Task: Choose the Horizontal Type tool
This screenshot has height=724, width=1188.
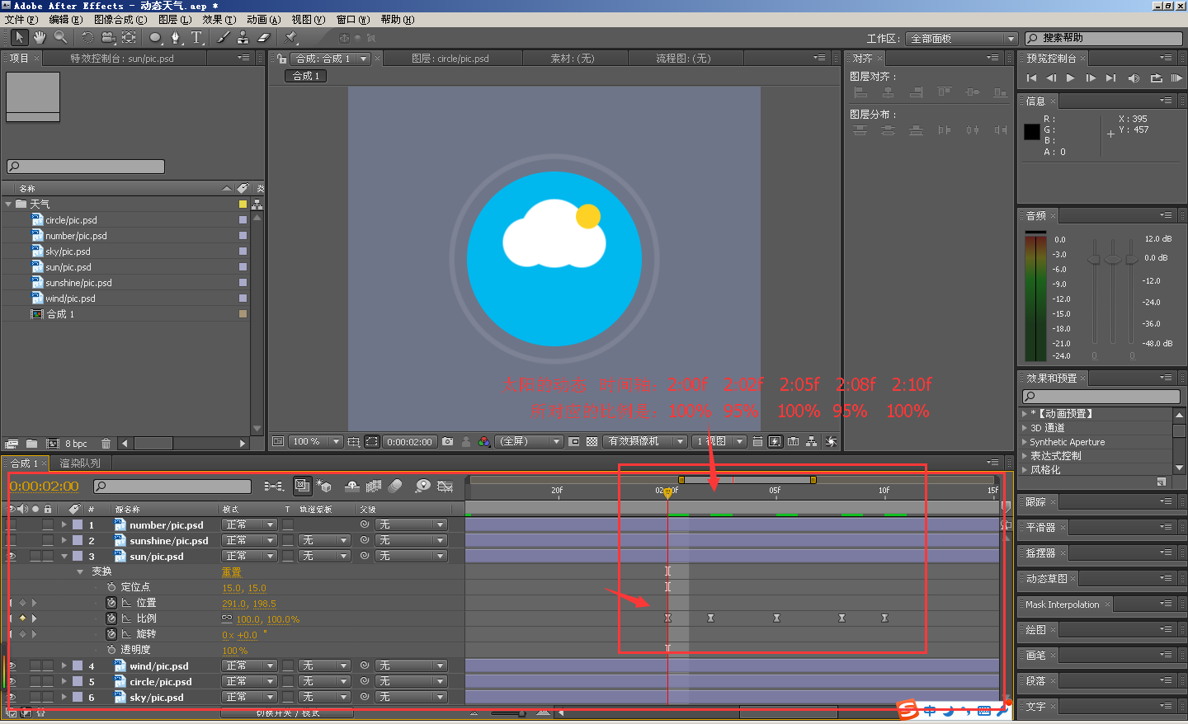Action: (x=197, y=37)
